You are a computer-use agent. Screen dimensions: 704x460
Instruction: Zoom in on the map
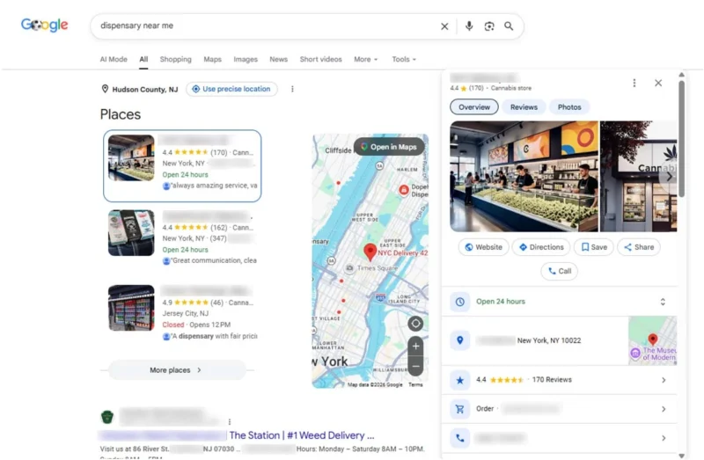click(x=415, y=346)
